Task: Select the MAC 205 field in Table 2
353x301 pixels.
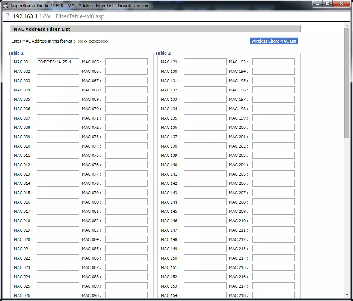Action: [x=273, y=174]
